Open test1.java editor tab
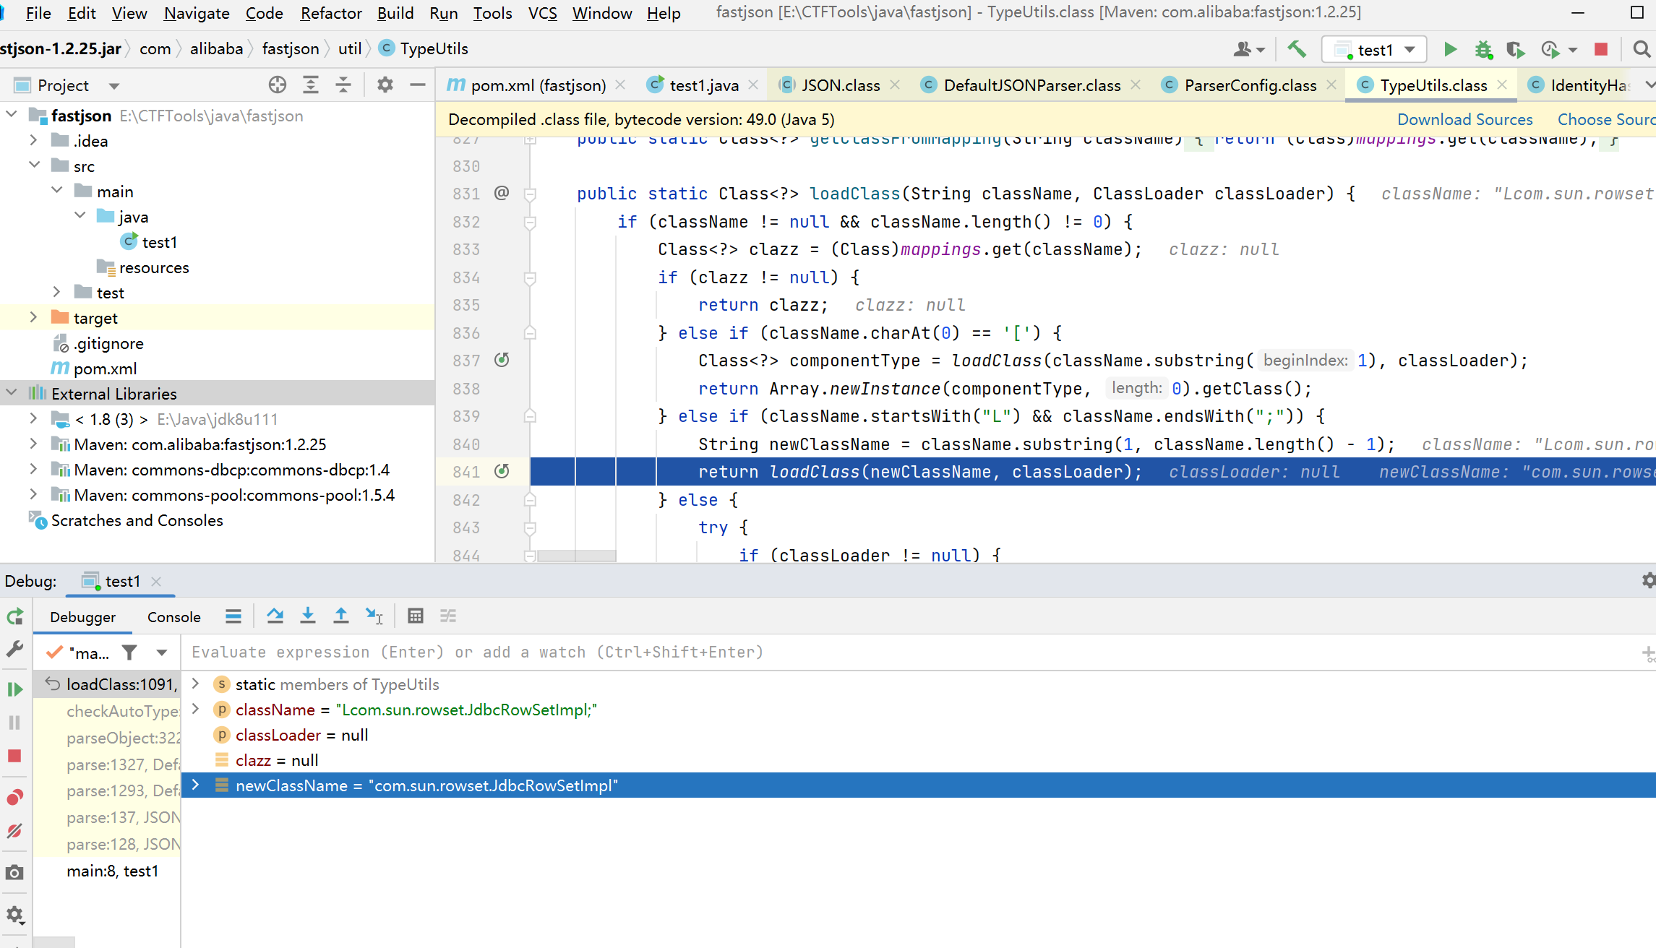The width and height of the screenshot is (1656, 948). click(x=703, y=85)
